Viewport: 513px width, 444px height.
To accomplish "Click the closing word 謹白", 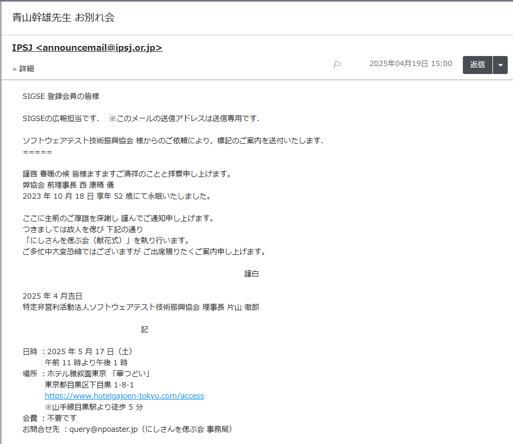I will 252,274.
